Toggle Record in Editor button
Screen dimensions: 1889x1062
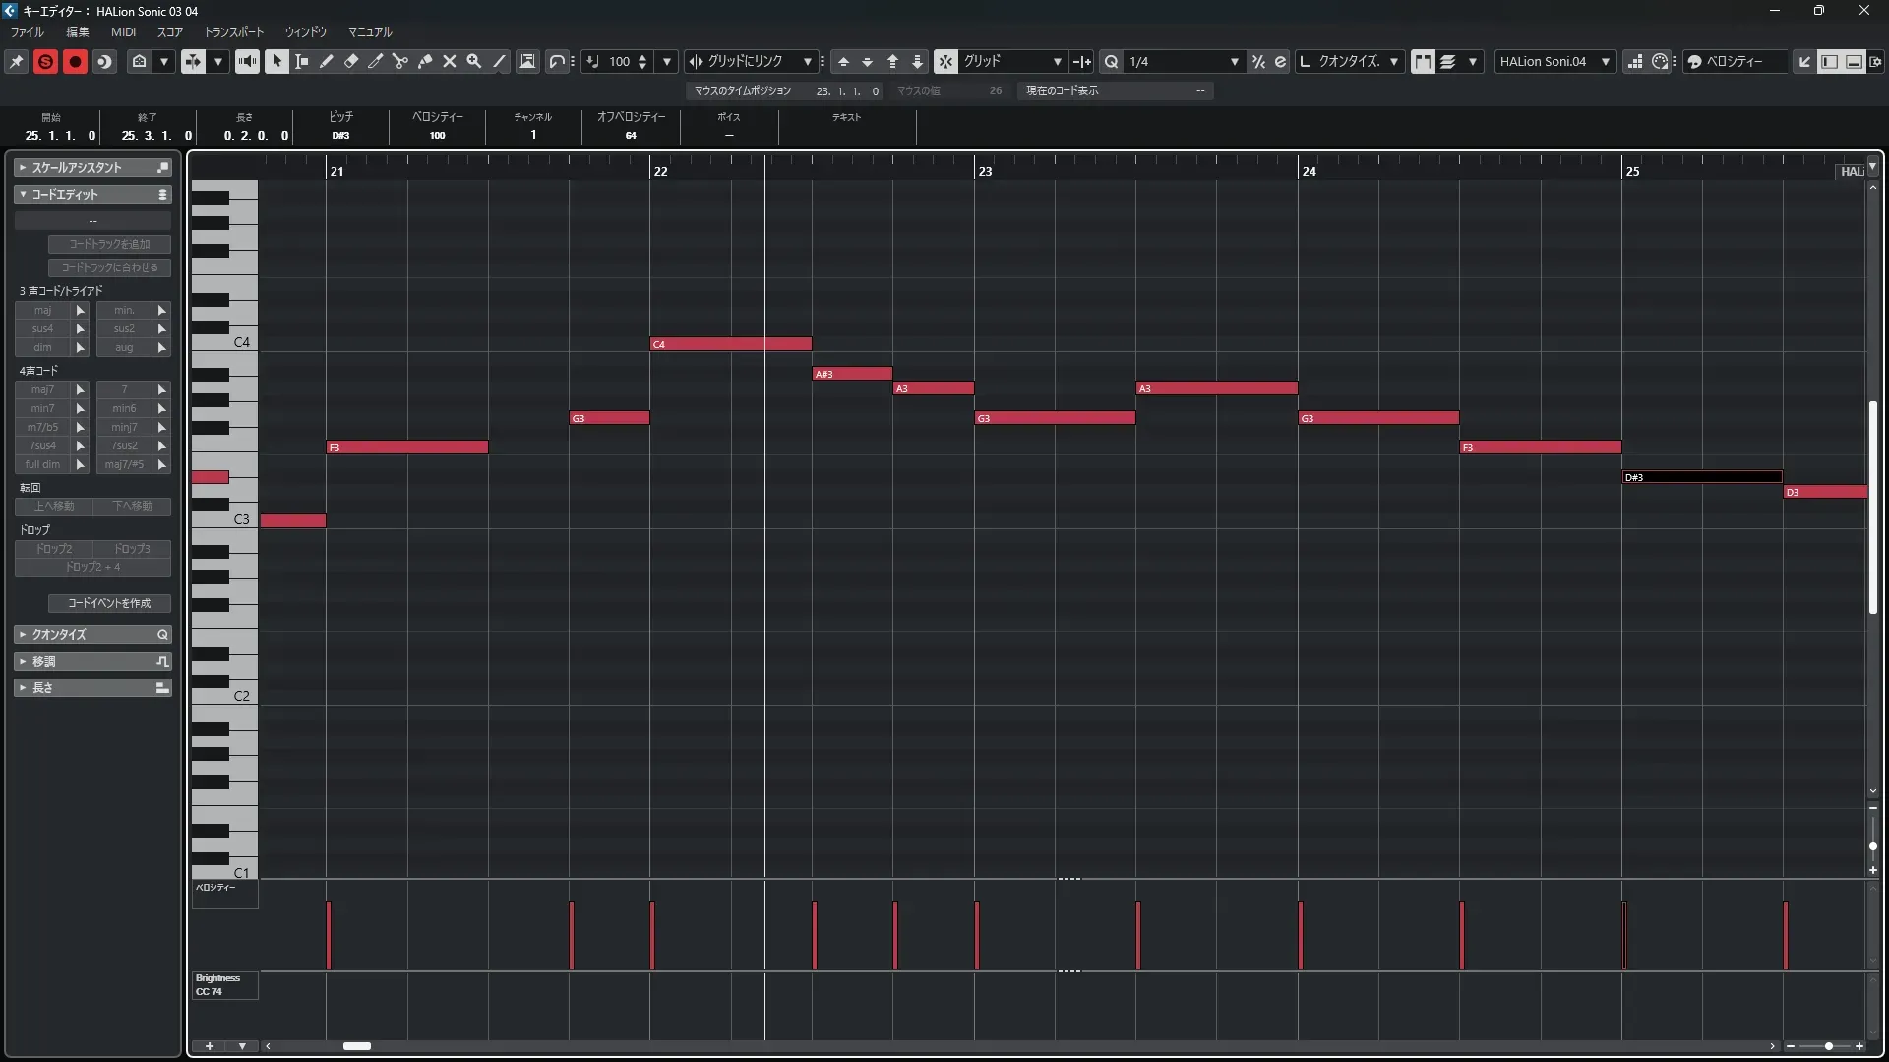(x=75, y=61)
